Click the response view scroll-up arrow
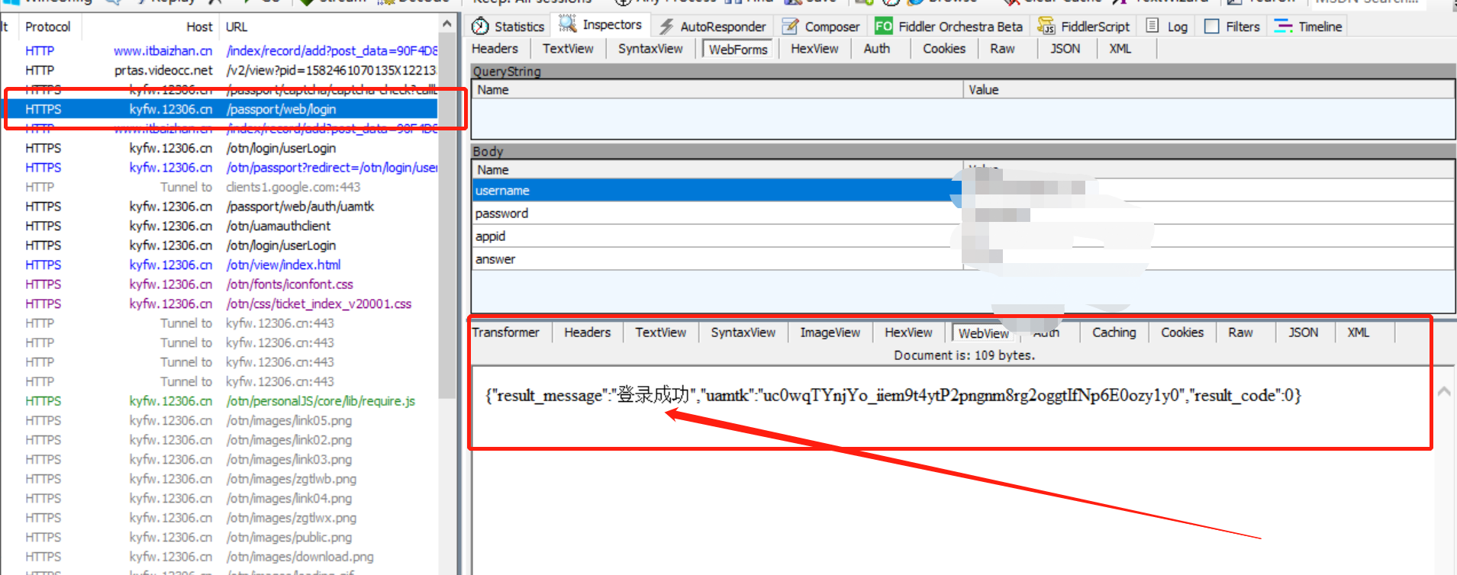1457x575 pixels. (1444, 391)
